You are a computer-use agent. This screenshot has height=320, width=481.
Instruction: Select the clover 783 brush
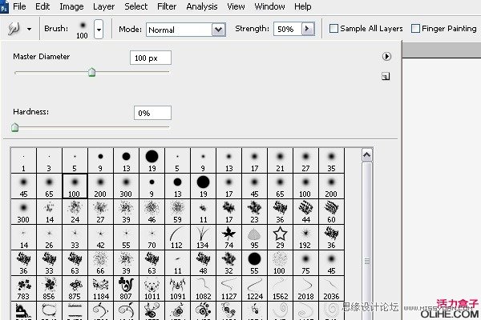pos(23,289)
